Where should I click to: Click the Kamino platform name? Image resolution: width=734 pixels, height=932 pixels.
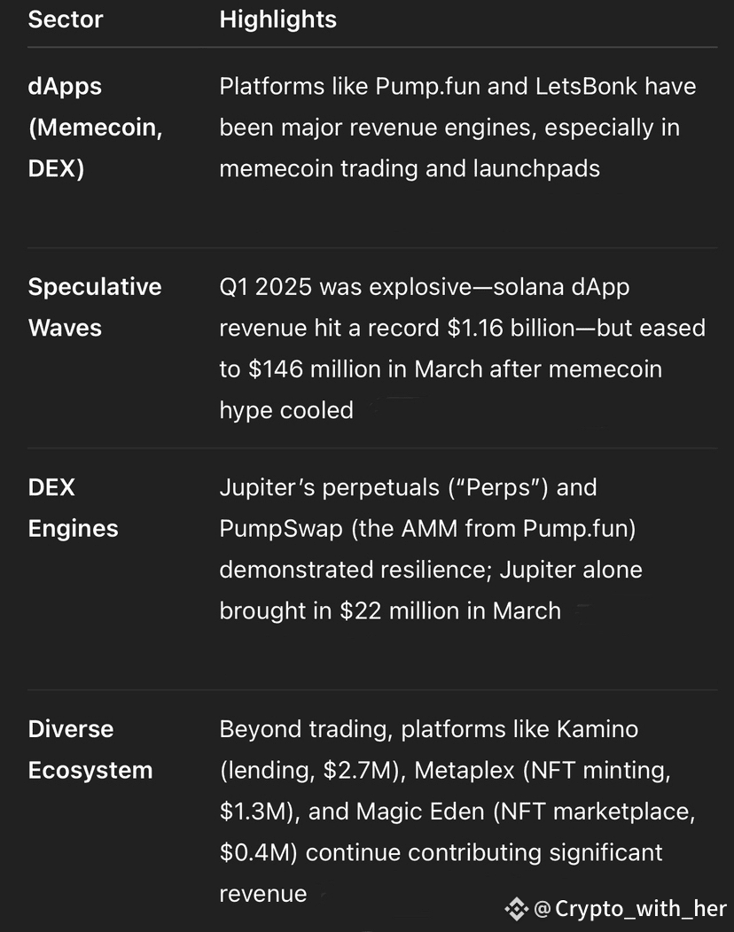point(597,729)
